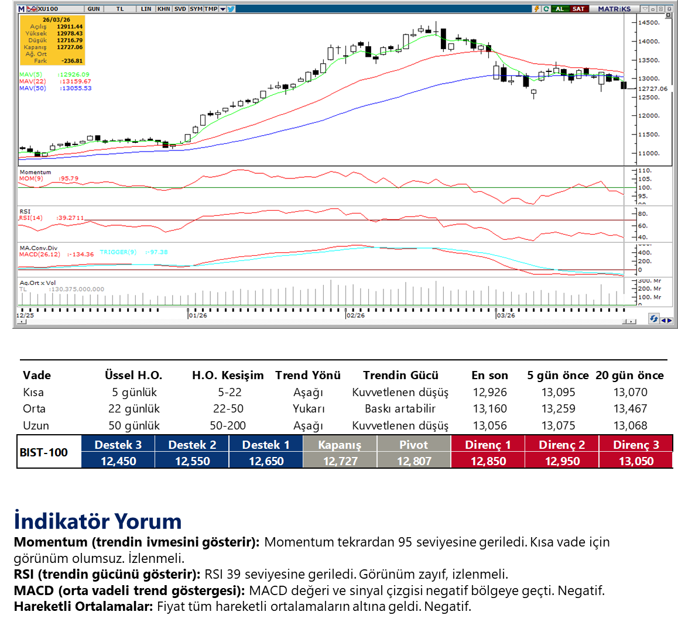Toggle LIN linear scale mode
Image resolution: width=678 pixels, height=622 pixels.
point(146,9)
